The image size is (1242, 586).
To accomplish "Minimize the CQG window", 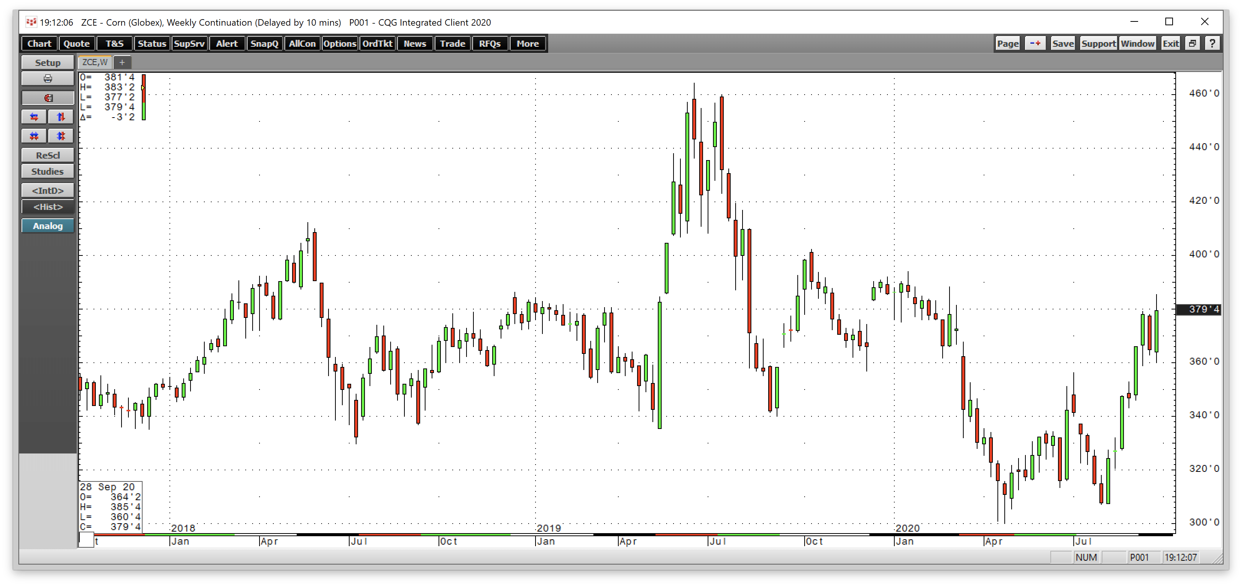I will (x=1134, y=22).
